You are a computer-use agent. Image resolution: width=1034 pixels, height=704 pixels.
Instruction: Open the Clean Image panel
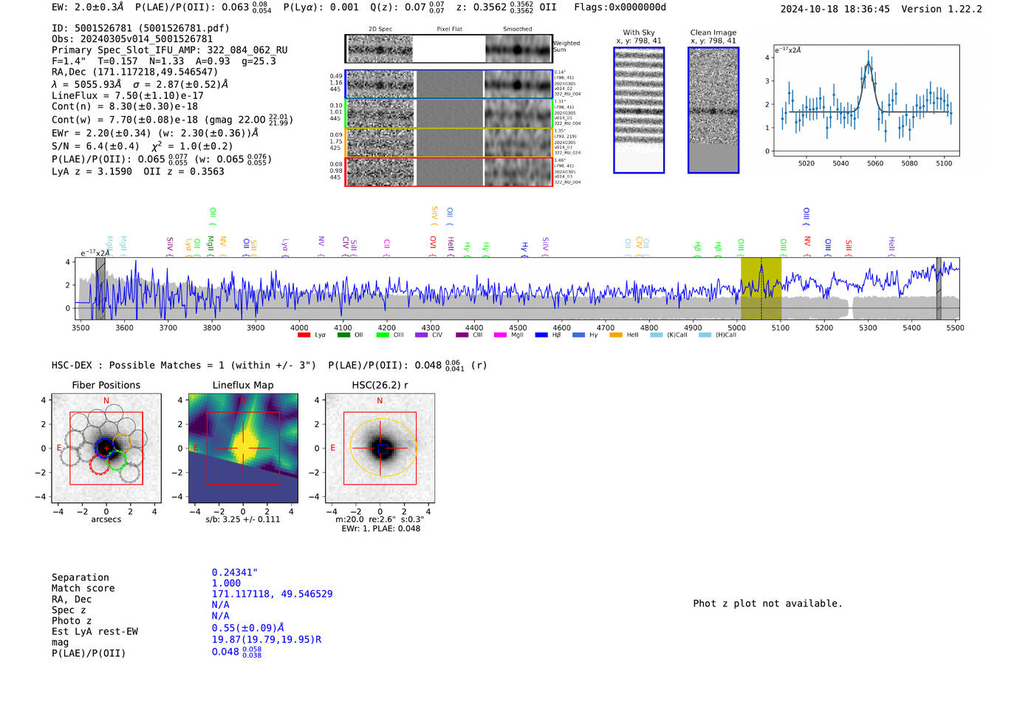click(x=713, y=110)
